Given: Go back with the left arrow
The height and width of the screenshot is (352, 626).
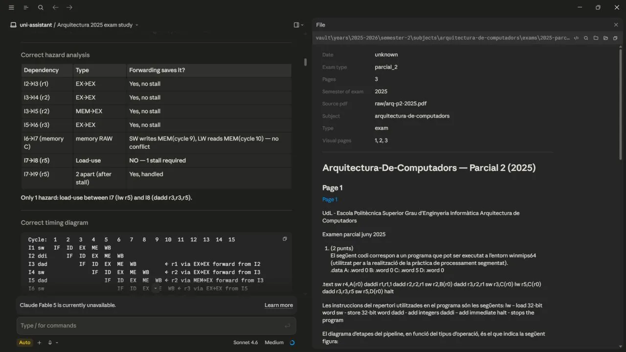Looking at the screenshot, I should click(55, 8).
